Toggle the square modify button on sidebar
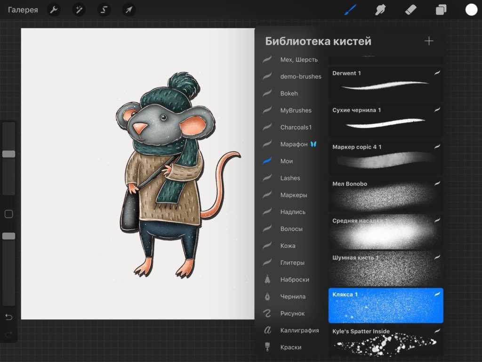The image size is (482, 362). [8, 214]
